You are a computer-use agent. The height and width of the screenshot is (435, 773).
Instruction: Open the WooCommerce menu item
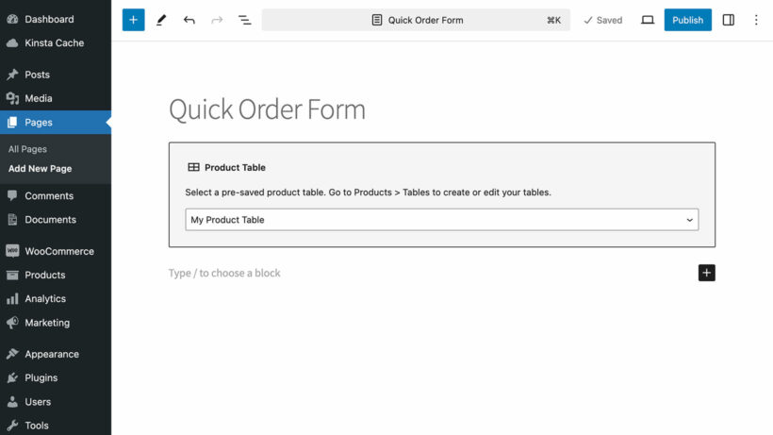[x=58, y=251]
